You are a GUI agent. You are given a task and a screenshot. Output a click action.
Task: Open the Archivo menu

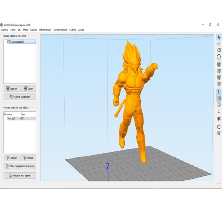(x=4, y=30)
